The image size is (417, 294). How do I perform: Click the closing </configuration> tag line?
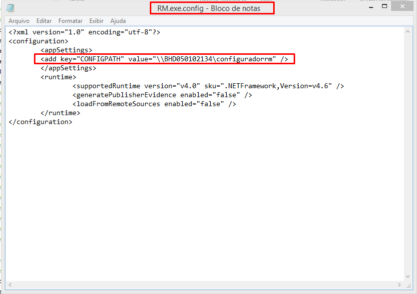pos(40,122)
